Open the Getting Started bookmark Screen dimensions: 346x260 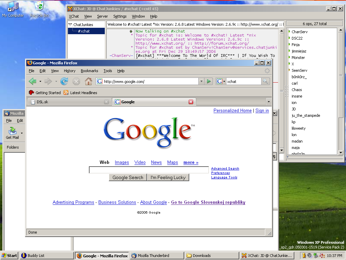click(45, 93)
